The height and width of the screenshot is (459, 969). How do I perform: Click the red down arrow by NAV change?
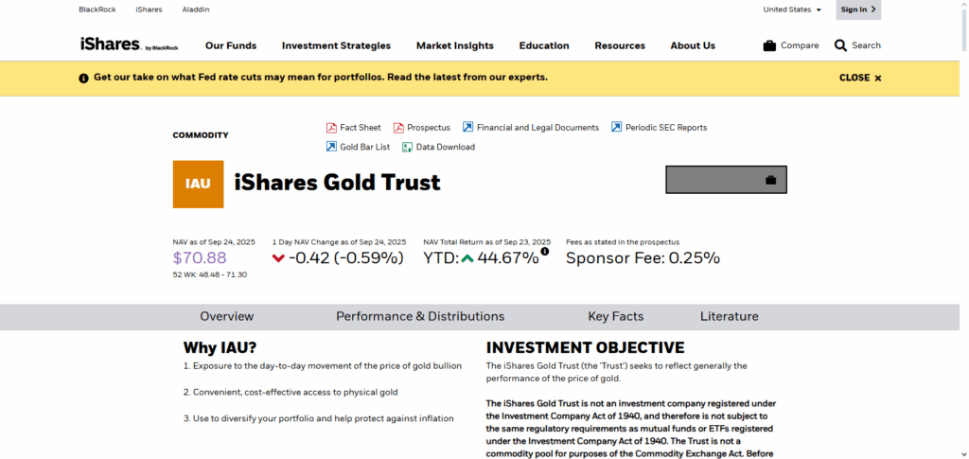[278, 258]
